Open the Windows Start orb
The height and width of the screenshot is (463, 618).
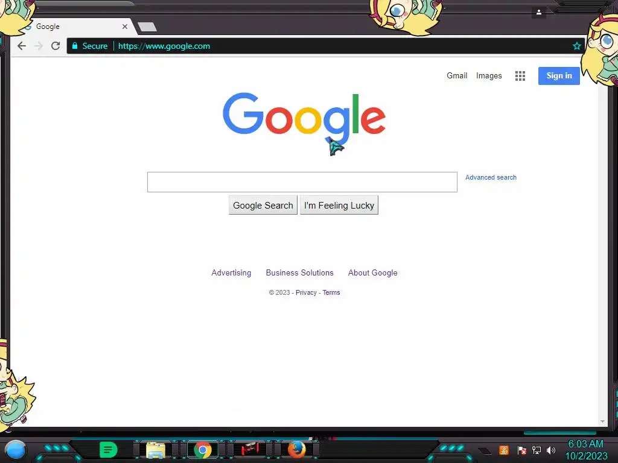coord(15,450)
